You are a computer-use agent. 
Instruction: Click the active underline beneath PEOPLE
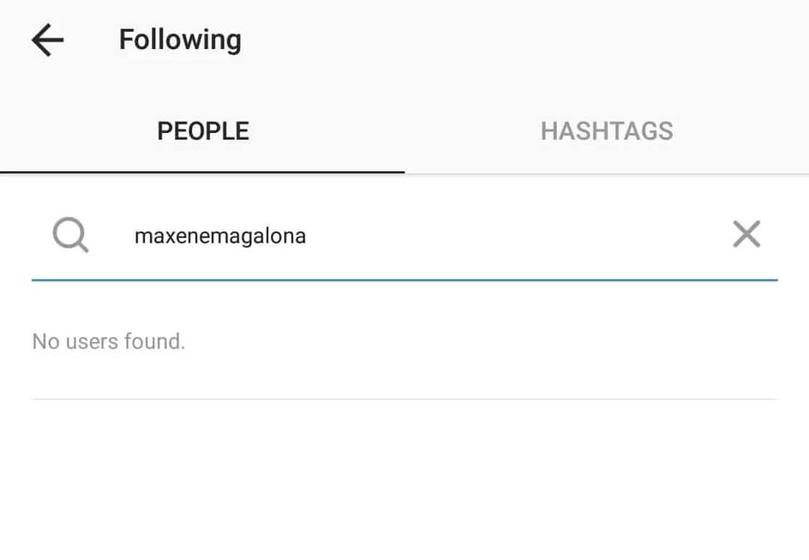pos(202,172)
